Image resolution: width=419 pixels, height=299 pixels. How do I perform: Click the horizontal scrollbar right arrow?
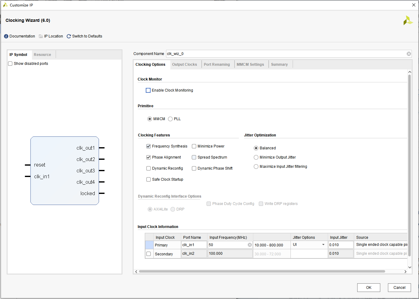click(405, 272)
